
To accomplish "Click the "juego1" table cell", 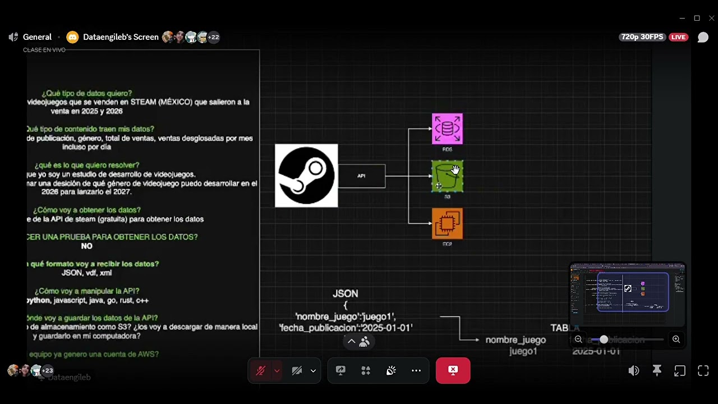I will tap(523, 351).
